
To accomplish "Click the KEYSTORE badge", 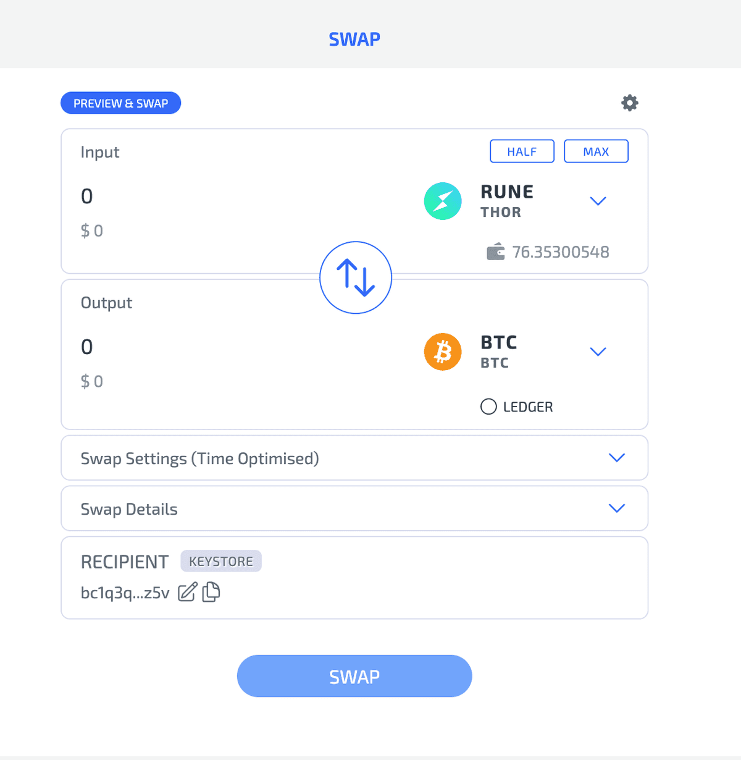I will point(220,561).
